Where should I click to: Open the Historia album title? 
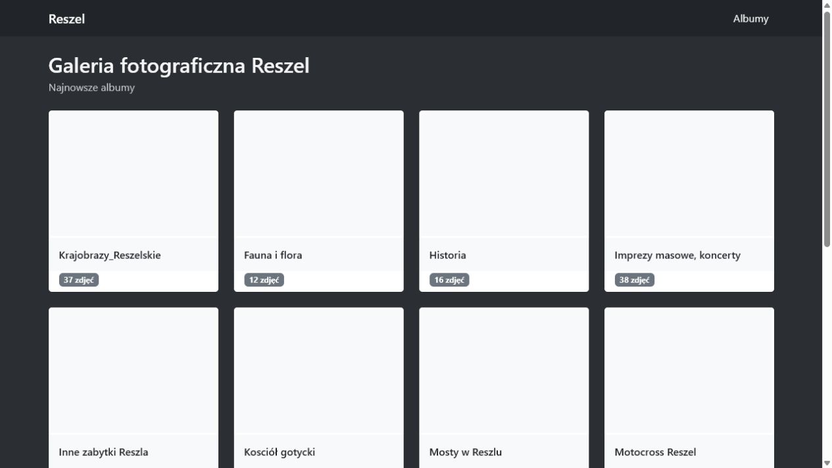pyautogui.click(x=447, y=255)
